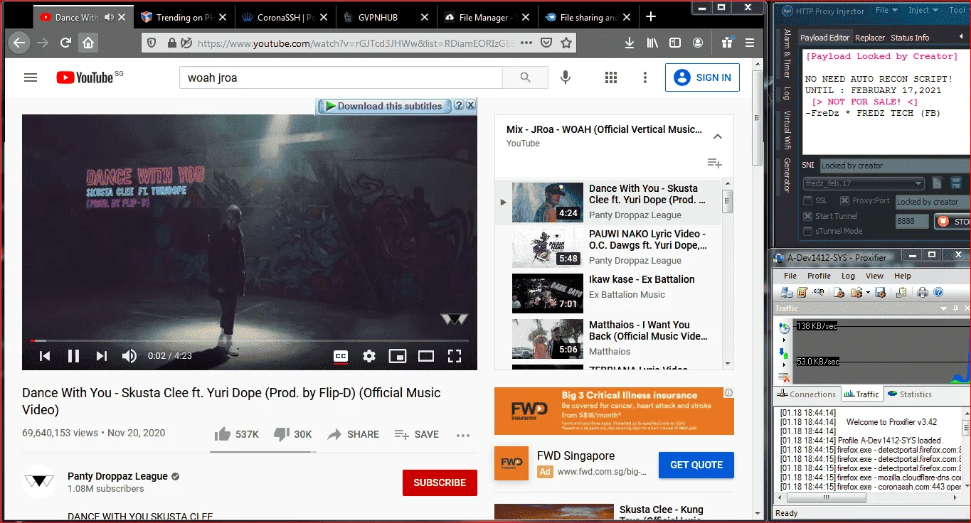971x523 pixels.
Task: Open YouTube settings three-dot menu
Action: coord(645,77)
